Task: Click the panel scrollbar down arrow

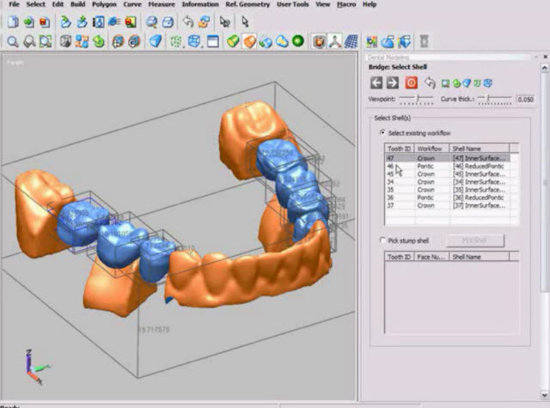Action: pos(544,394)
